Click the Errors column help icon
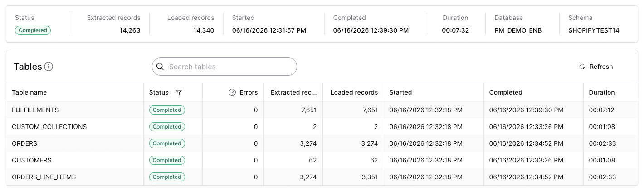Screen dimensions: 644x191 click(x=232, y=92)
